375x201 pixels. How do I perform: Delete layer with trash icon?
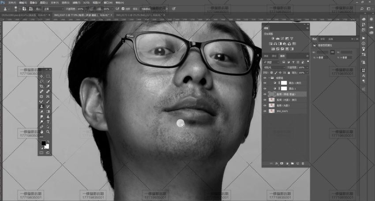(303, 164)
